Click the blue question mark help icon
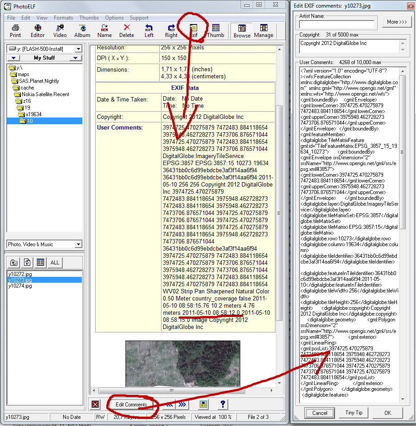 pos(223,404)
